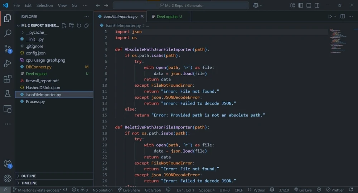358x193 pixels.
Task: Expand the __pycache__ folder
Action: (37, 33)
